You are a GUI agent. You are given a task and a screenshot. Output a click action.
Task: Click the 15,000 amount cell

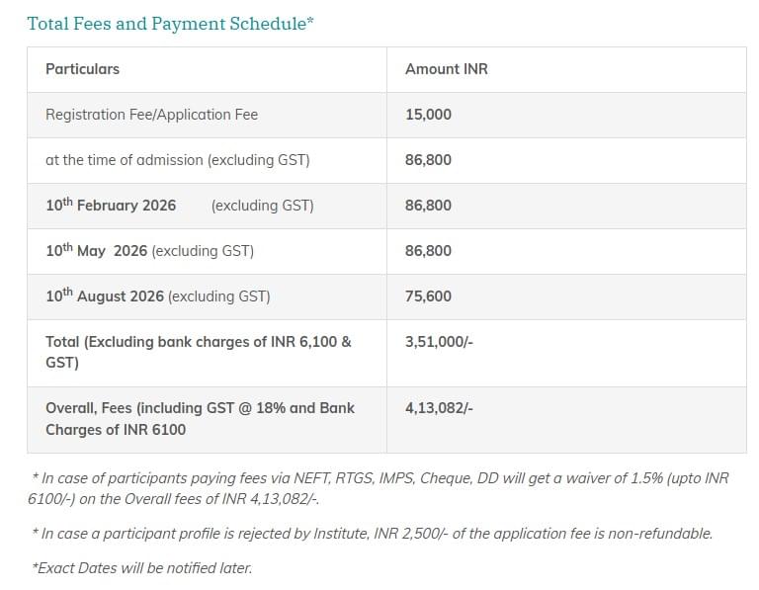click(428, 115)
